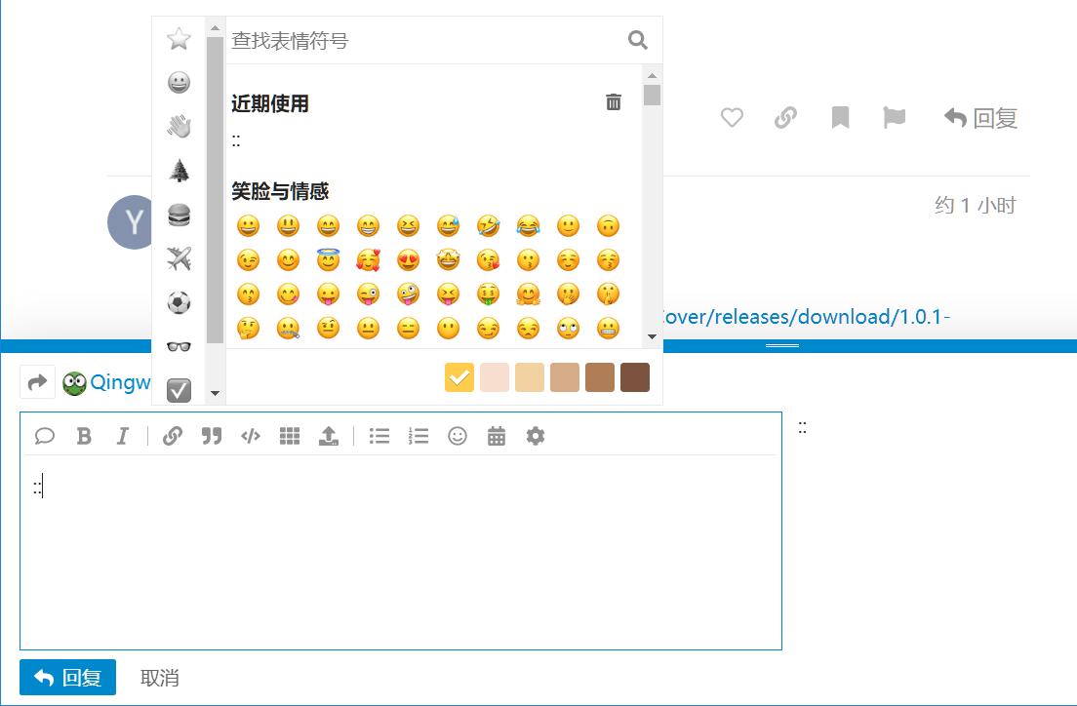Click the 查找表情符号 emoji search field
Image resolution: width=1077 pixels, height=706 pixels.
[424, 41]
